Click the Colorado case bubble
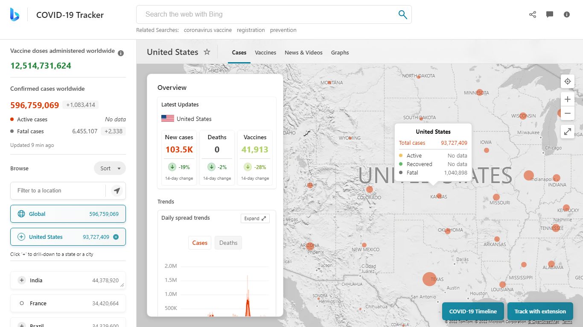This screenshot has height=327, width=583. pyautogui.click(x=370, y=189)
